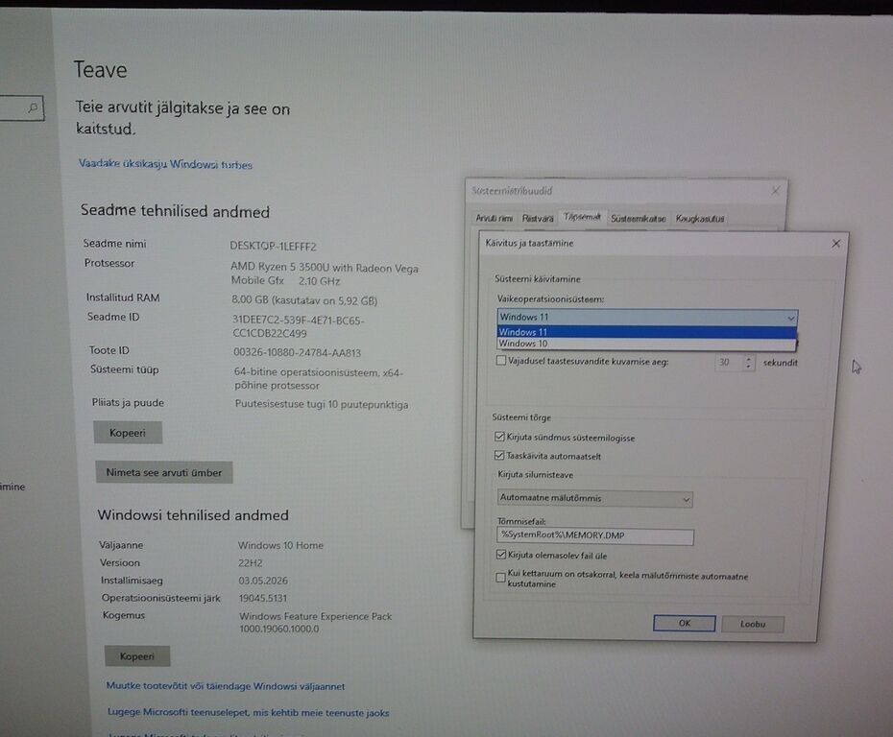The height and width of the screenshot is (737, 893).
Task: Click the 03.05.2026 install date value
Action: coord(263,581)
